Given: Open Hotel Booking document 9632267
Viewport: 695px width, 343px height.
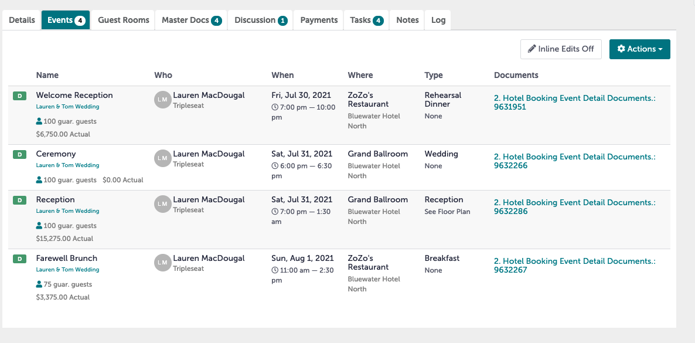Looking at the screenshot, I should tap(574, 266).
